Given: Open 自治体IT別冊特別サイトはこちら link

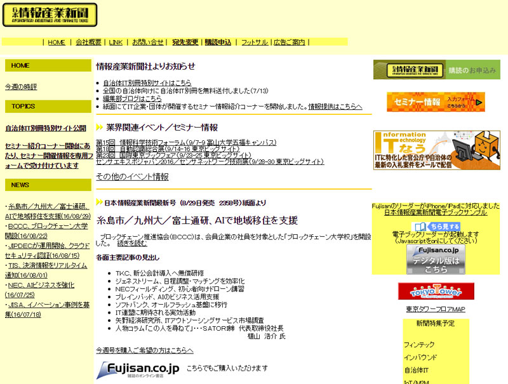Looking at the screenshot, I should [147, 83].
